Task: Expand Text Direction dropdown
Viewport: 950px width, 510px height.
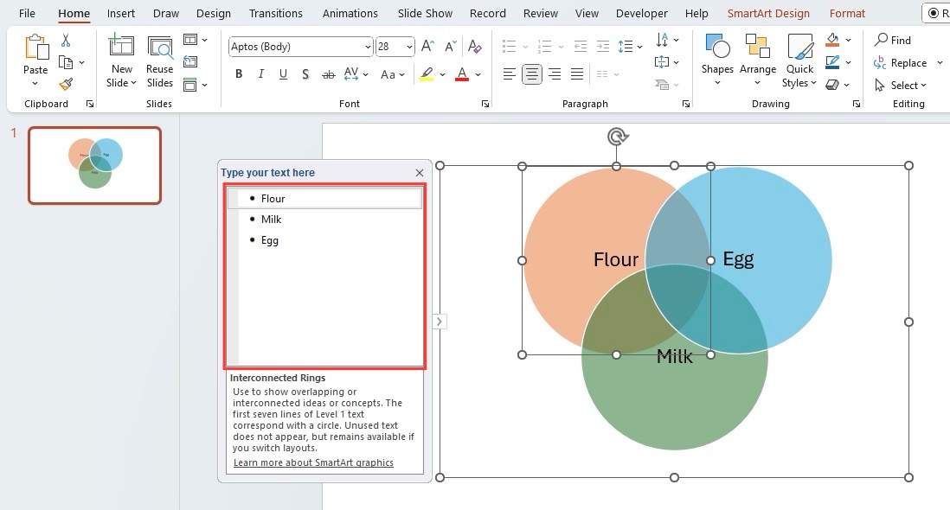Action: (676, 40)
